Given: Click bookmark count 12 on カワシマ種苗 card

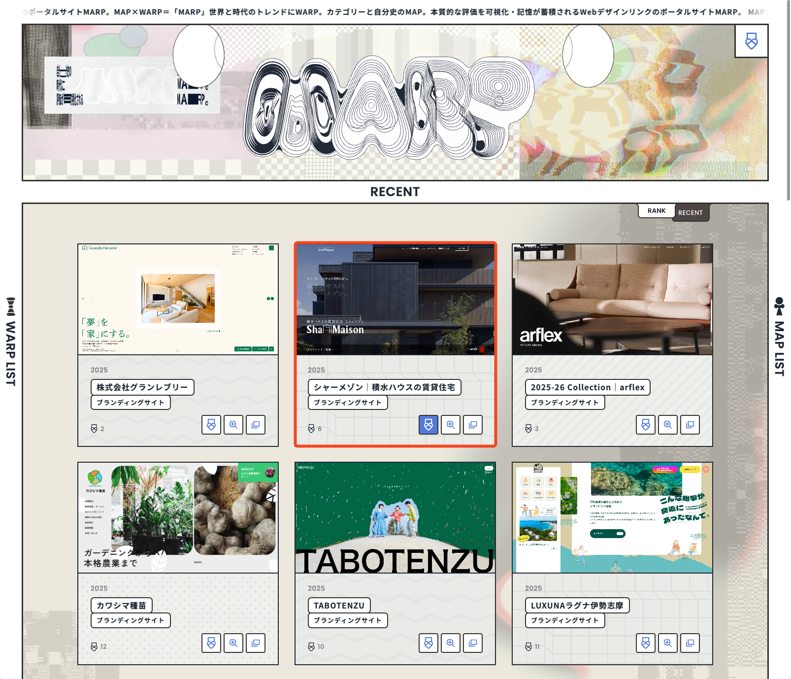Looking at the screenshot, I should [99, 646].
